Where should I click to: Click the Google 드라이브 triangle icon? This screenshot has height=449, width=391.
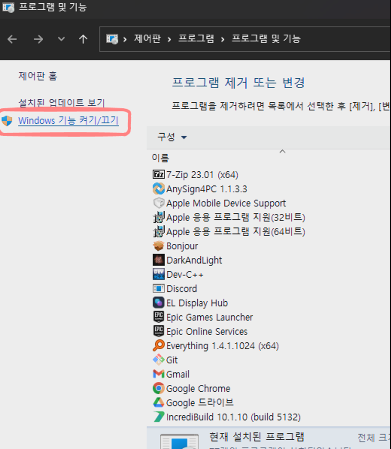tap(159, 402)
